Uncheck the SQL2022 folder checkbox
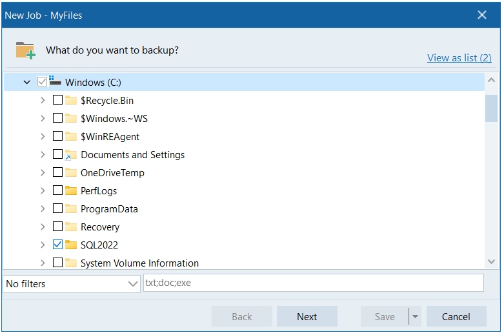Viewport: 504px width, 335px height. click(57, 245)
